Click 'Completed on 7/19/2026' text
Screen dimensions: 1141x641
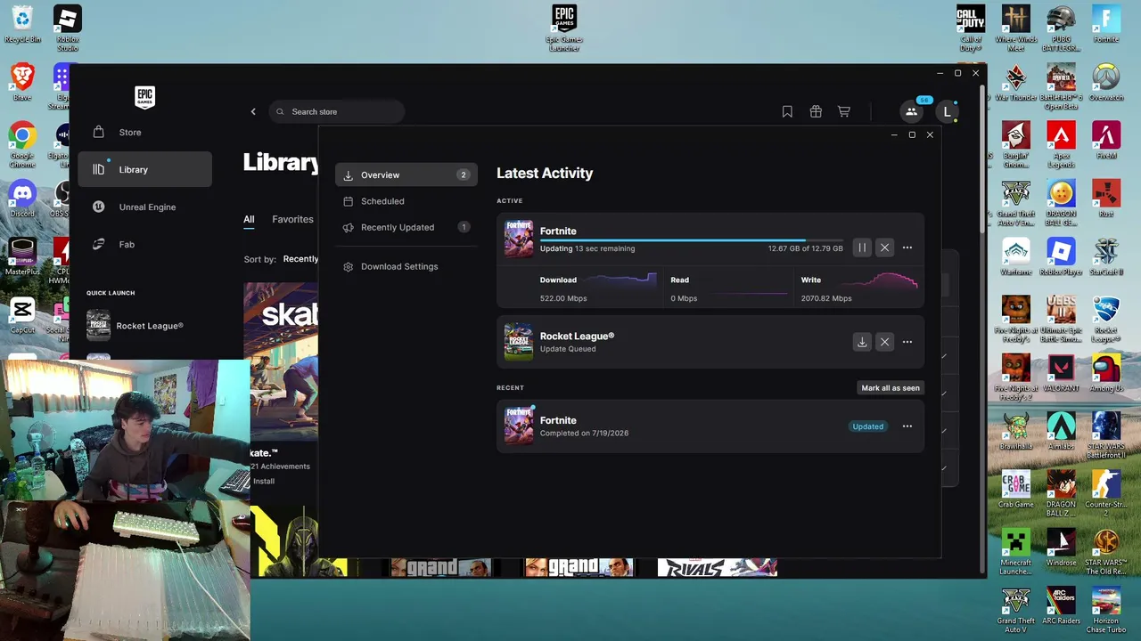click(584, 434)
